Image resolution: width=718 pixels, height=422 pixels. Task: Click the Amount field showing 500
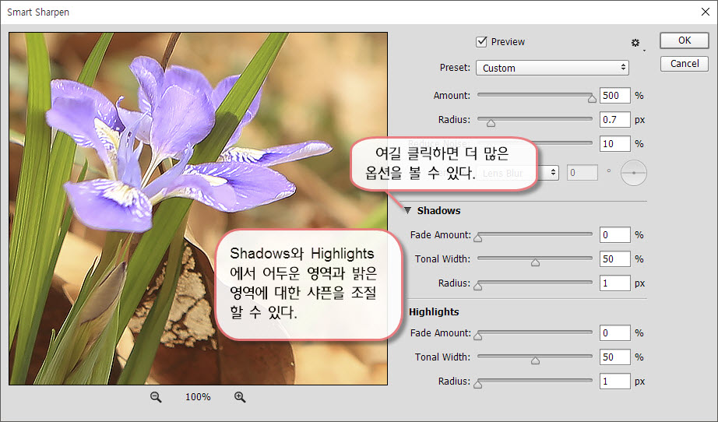click(615, 96)
